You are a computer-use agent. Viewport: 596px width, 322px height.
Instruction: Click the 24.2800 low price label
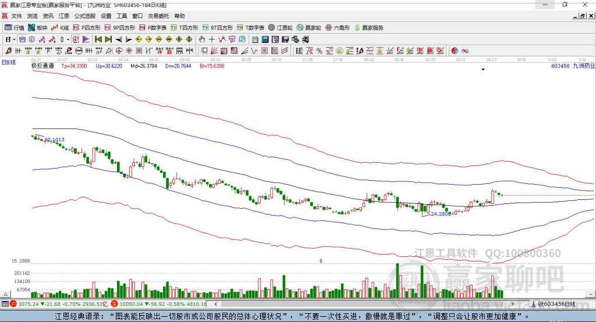pos(441,214)
